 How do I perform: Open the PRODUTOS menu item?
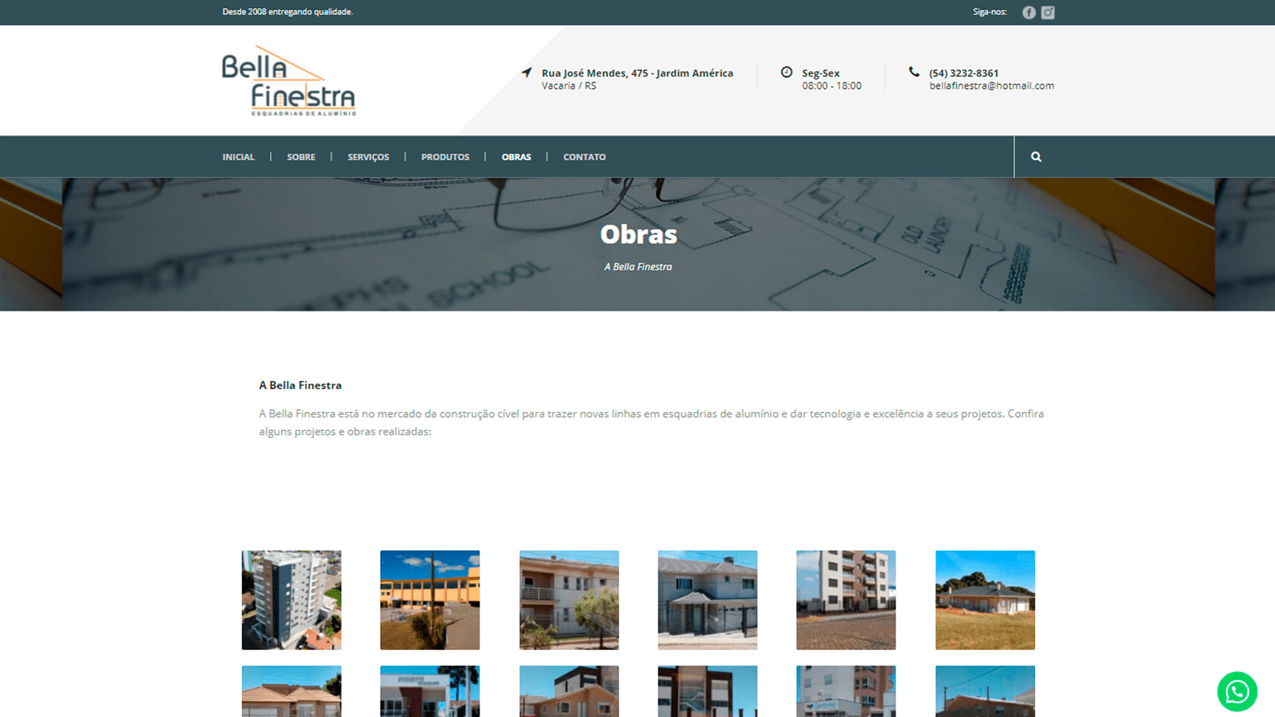[445, 157]
